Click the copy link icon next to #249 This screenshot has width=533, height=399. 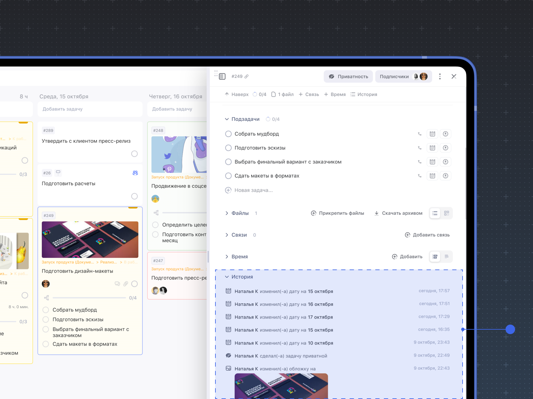pyautogui.click(x=247, y=77)
